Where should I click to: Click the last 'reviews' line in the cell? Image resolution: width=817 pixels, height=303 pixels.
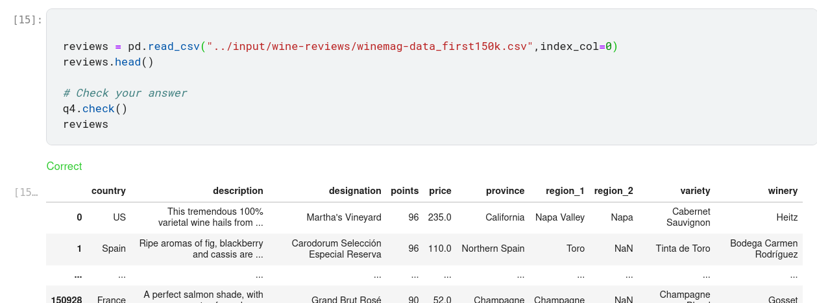click(x=85, y=125)
